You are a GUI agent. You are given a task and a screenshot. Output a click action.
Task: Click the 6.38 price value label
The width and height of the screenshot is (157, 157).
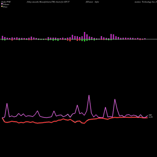pos(151,117)
